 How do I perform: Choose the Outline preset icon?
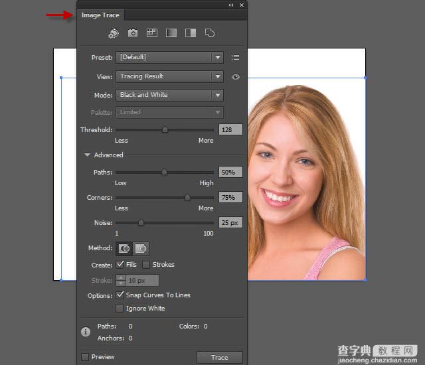[210, 33]
